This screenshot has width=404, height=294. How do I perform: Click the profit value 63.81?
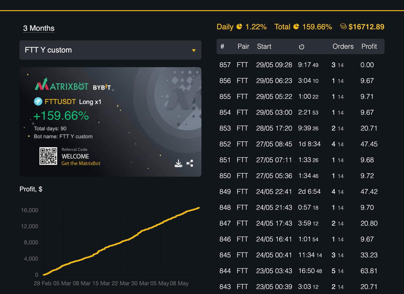click(369, 271)
